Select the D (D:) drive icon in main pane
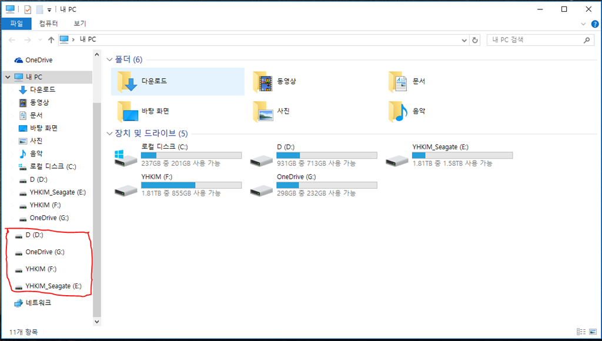 262,160
